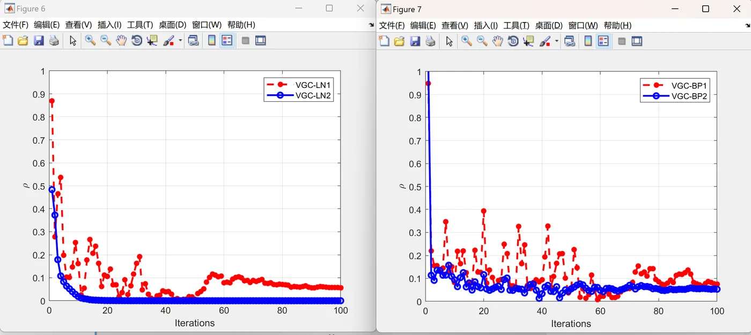The height and width of the screenshot is (335, 751).
Task: Save Figure 6 with floppy disk icon
Action: (39, 40)
